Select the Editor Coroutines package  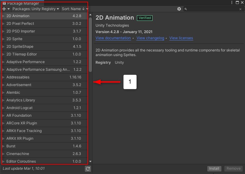click(x=44, y=161)
